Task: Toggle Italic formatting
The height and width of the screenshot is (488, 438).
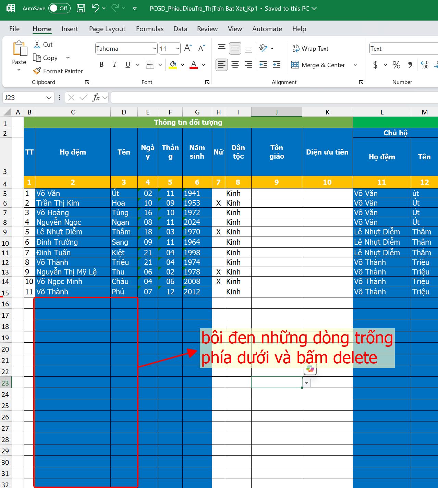Action: point(114,64)
